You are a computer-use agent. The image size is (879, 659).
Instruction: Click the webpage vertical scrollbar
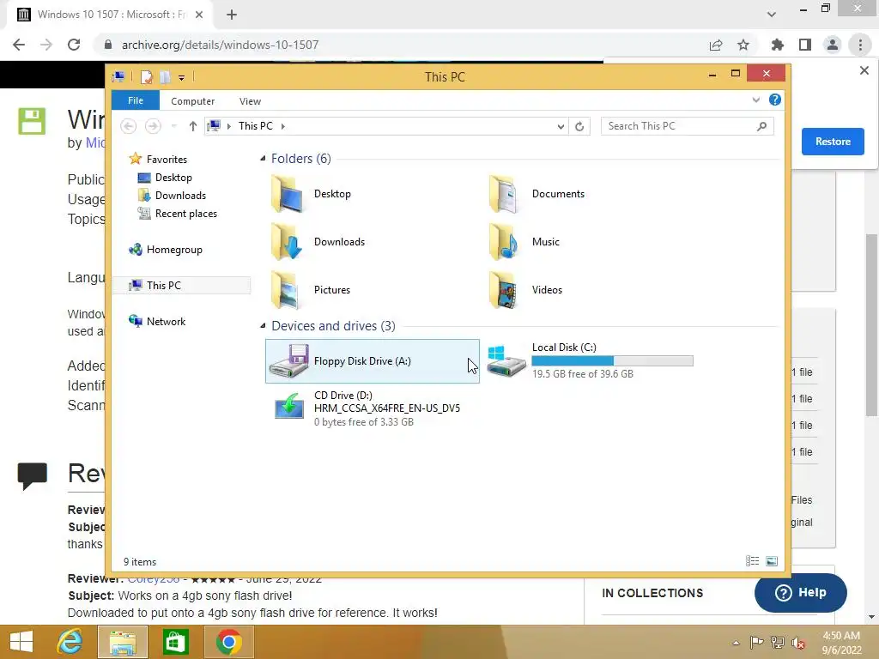click(871, 325)
